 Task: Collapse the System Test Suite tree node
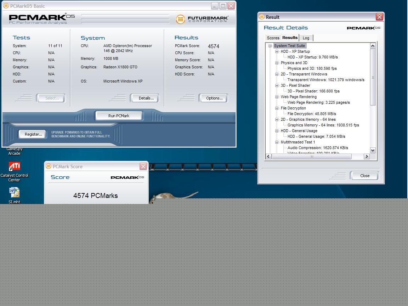tap(270, 46)
